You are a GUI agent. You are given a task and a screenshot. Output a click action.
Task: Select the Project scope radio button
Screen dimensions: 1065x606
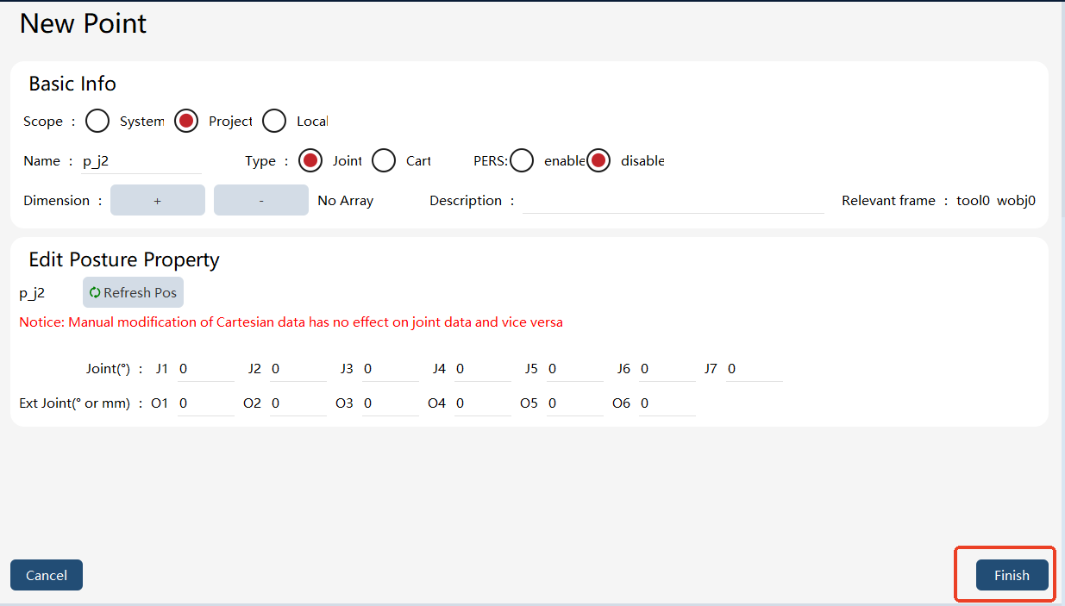pos(186,122)
